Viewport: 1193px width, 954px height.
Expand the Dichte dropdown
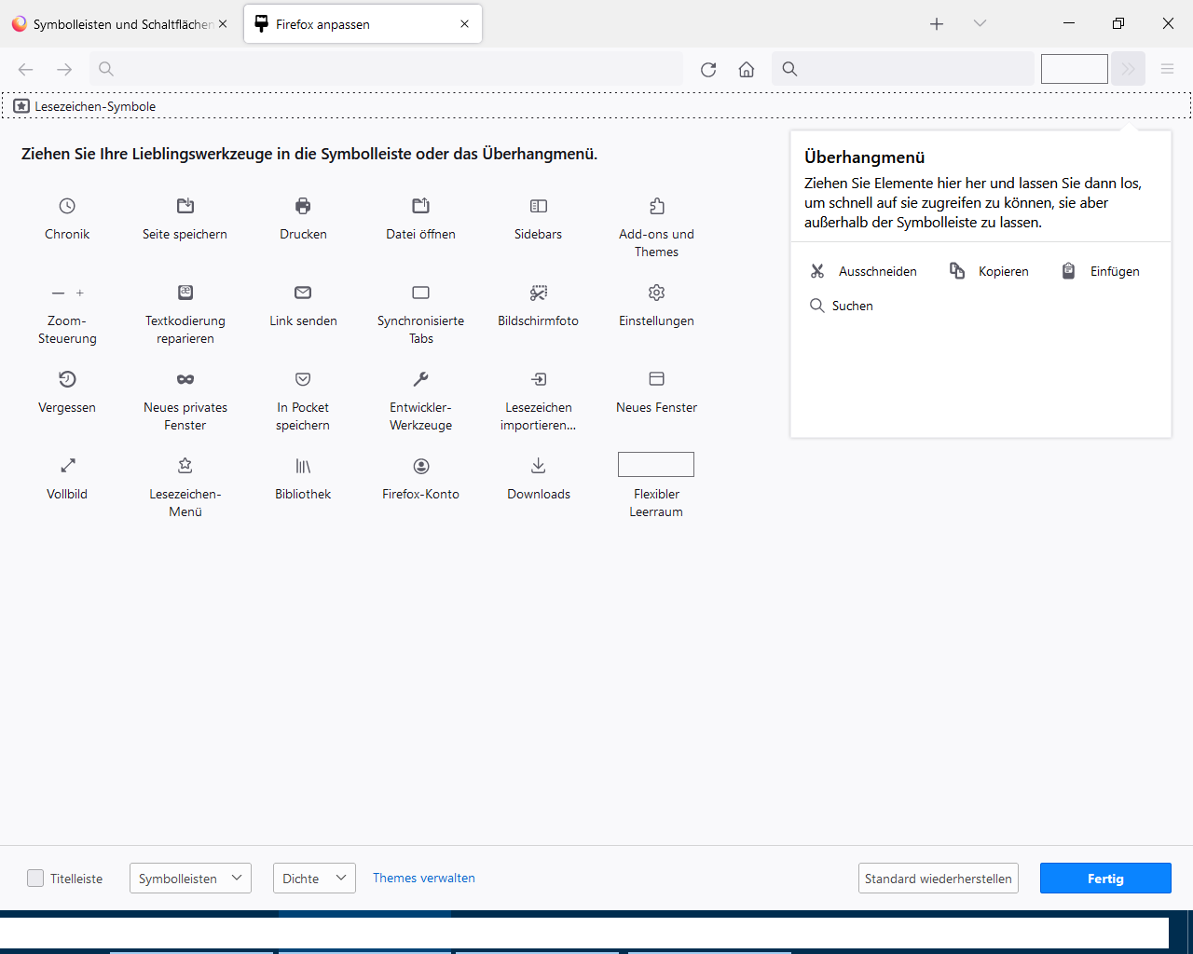point(314,878)
